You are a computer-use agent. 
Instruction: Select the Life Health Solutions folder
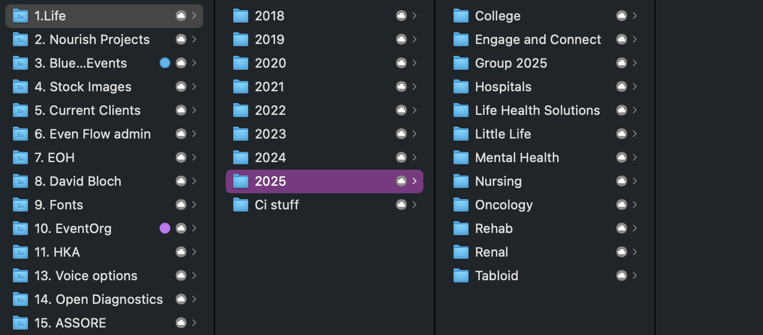pyautogui.click(x=537, y=111)
